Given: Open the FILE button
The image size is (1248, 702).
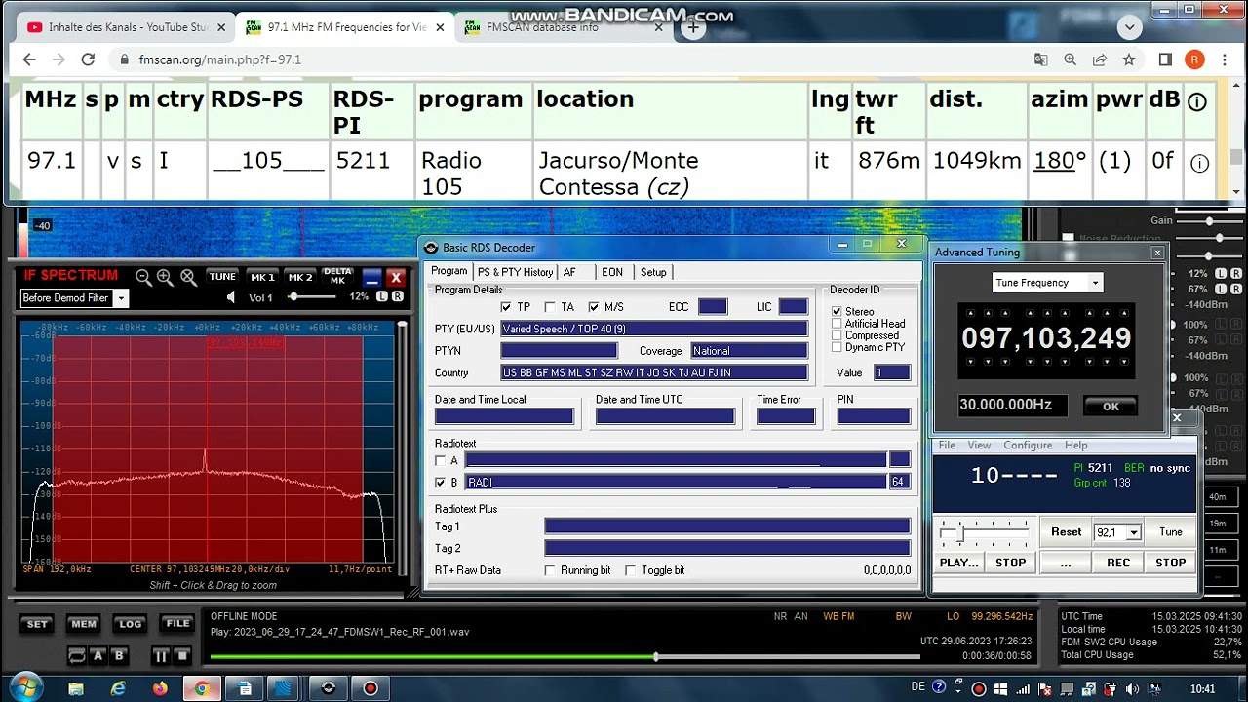Looking at the screenshot, I should 177,624.
